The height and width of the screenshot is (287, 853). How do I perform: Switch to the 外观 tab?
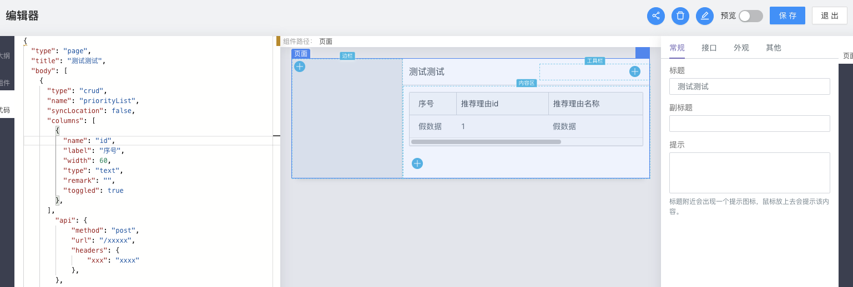[x=741, y=48]
